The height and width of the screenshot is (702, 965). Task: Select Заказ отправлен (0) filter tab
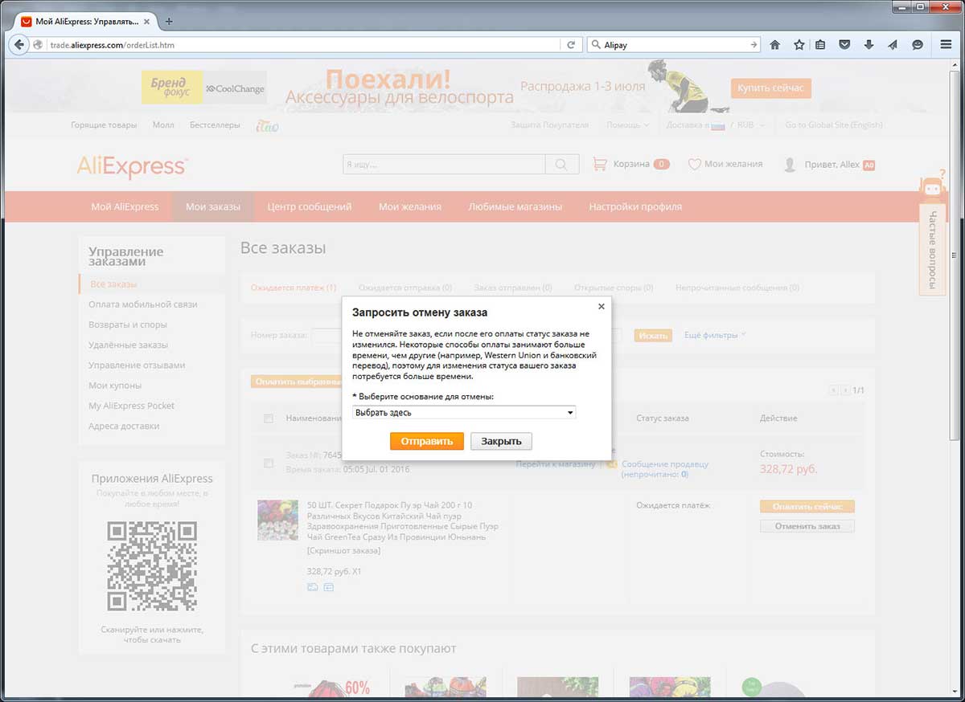(x=513, y=288)
